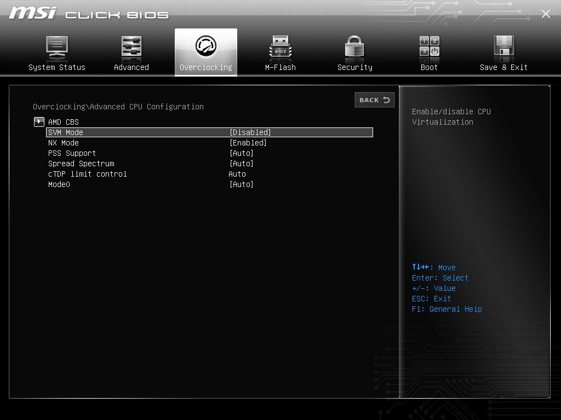Click the F1: General Help hint
The width and height of the screenshot is (561, 420).
click(x=447, y=309)
